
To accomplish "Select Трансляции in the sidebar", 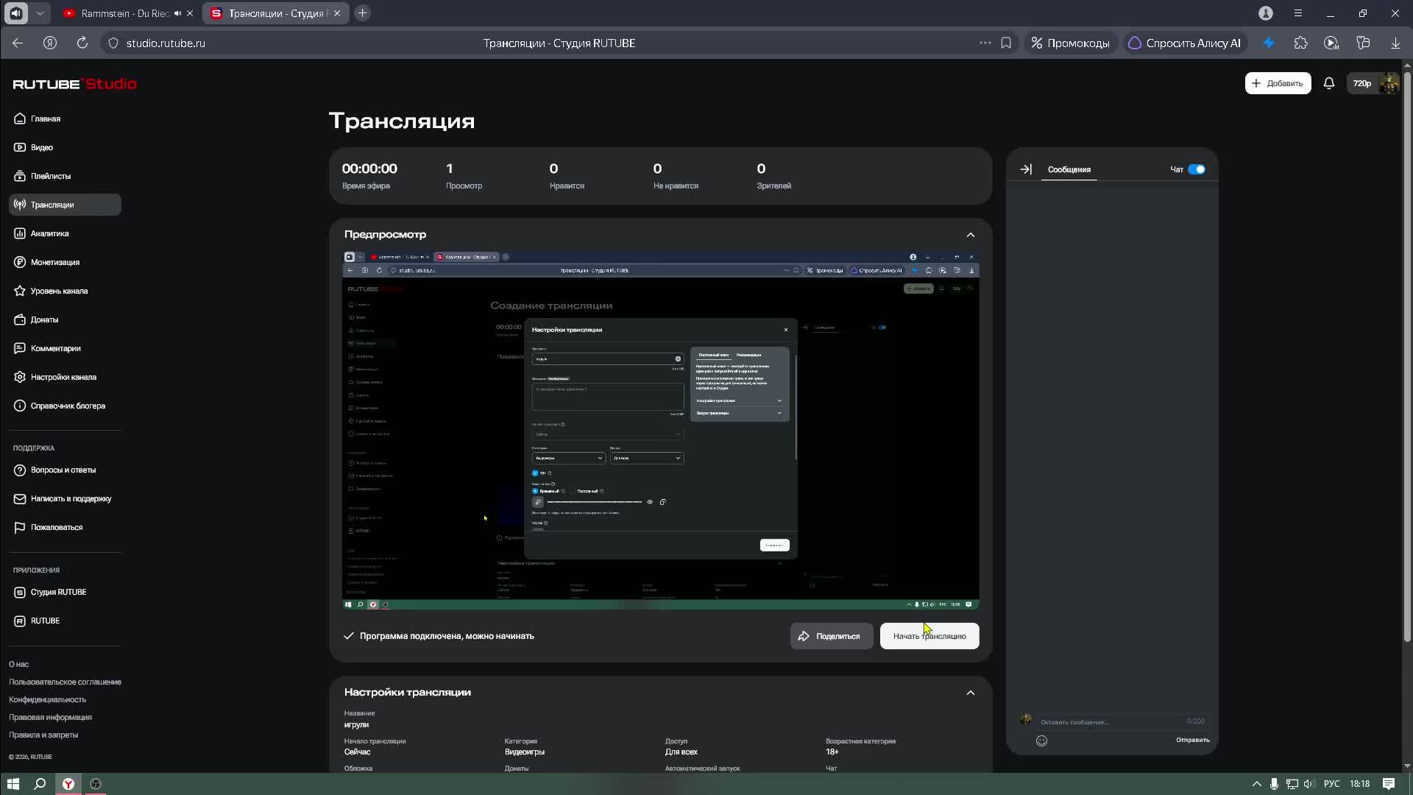I will [65, 205].
